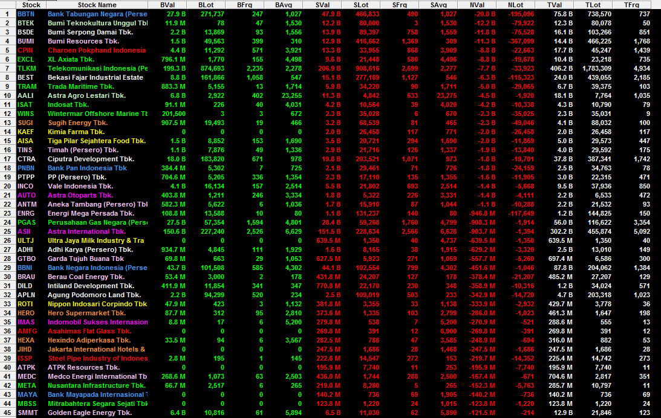
Task: Click Adhi Karya (Persero) Tbk. name
Action: [x=90, y=249]
